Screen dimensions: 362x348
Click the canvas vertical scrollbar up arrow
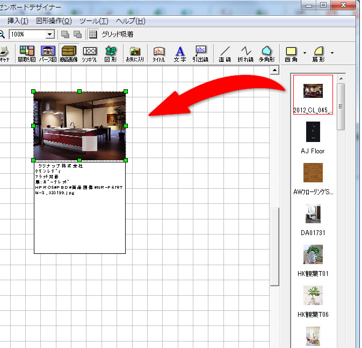pyautogui.click(x=274, y=70)
